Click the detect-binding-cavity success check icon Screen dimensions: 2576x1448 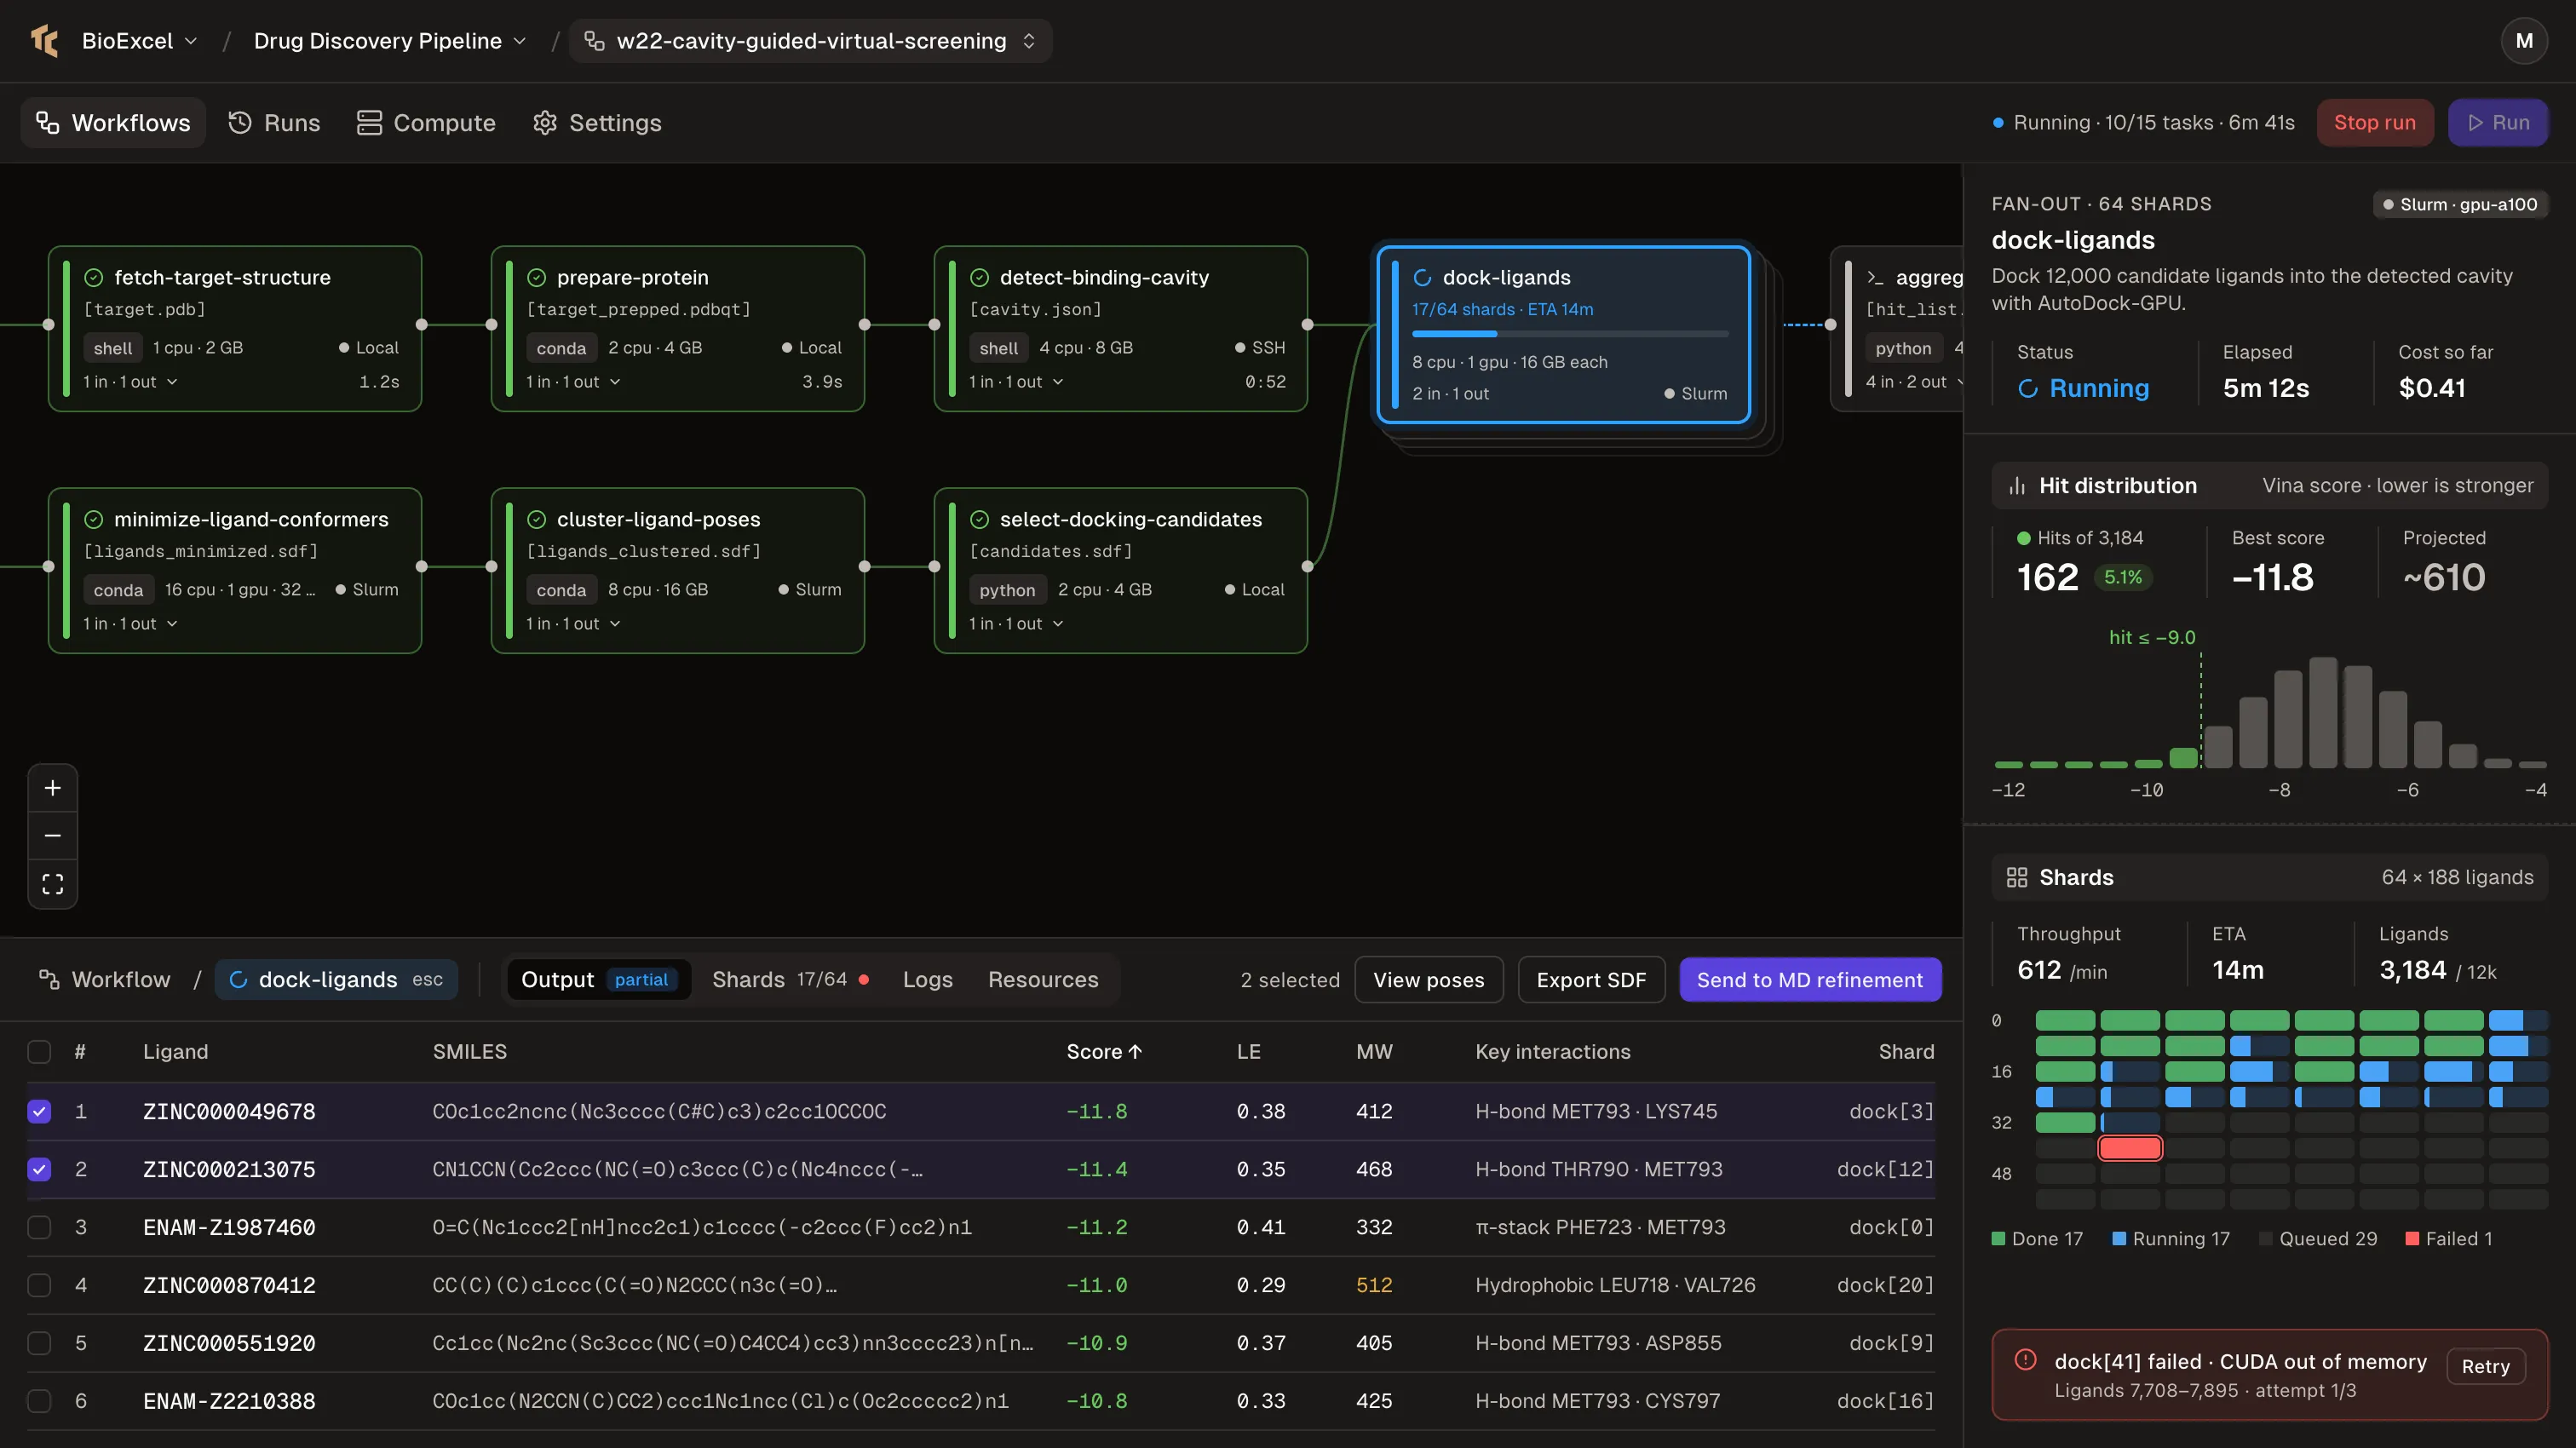coord(980,277)
